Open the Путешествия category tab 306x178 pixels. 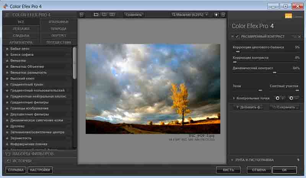pos(59,42)
